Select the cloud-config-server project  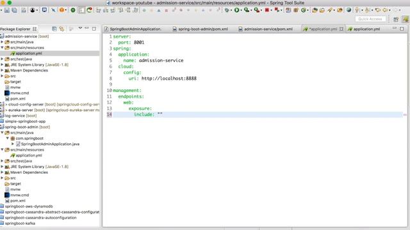(50, 104)
